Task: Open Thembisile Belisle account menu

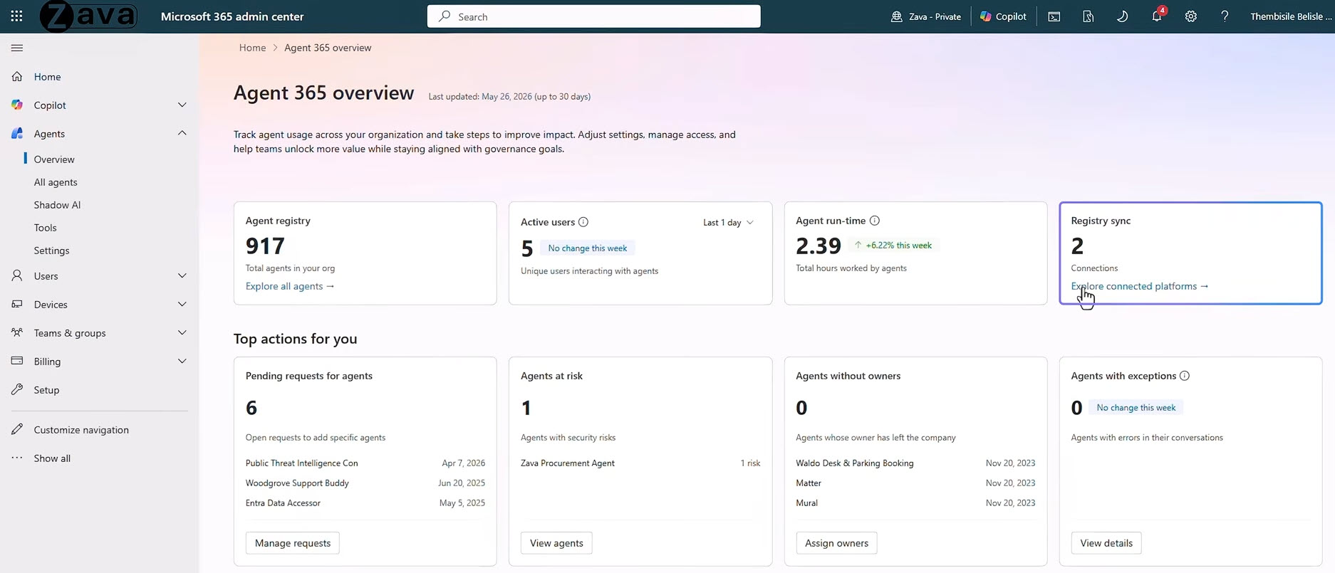Action: (x=1291, y=16)
